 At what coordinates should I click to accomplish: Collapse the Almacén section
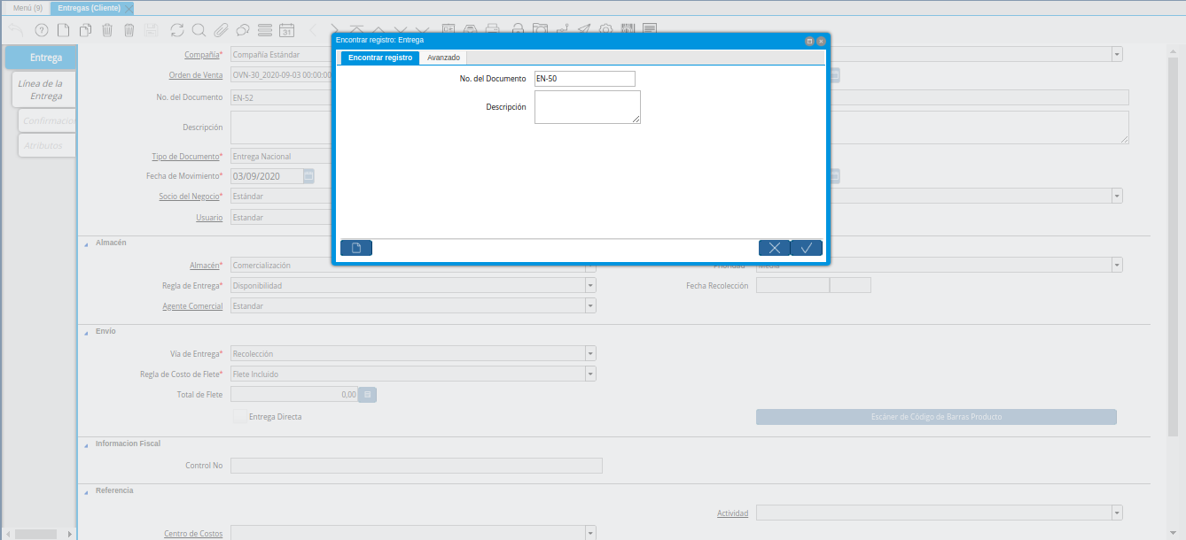pos(86,243)
